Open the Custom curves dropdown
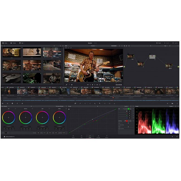The image size is (181, 181). point(126,106)
